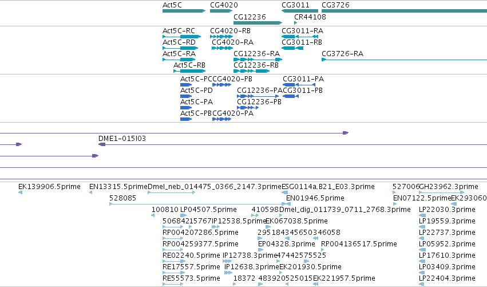This screenshot has height=287, width=487.
Task: Select the IP12738.3prime EST
Action: (227, 262)
